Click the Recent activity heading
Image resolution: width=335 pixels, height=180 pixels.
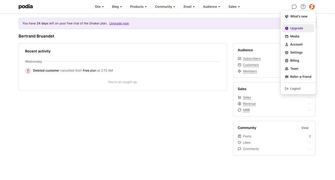click(x=38, y=51)
